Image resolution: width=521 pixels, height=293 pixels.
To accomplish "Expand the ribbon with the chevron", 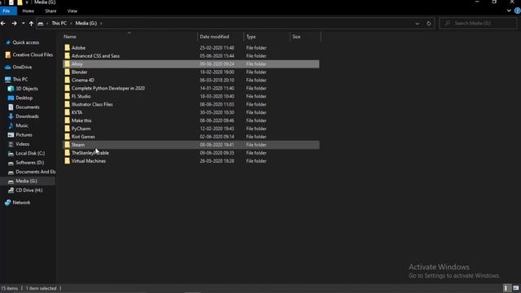I will coord(509,11).
